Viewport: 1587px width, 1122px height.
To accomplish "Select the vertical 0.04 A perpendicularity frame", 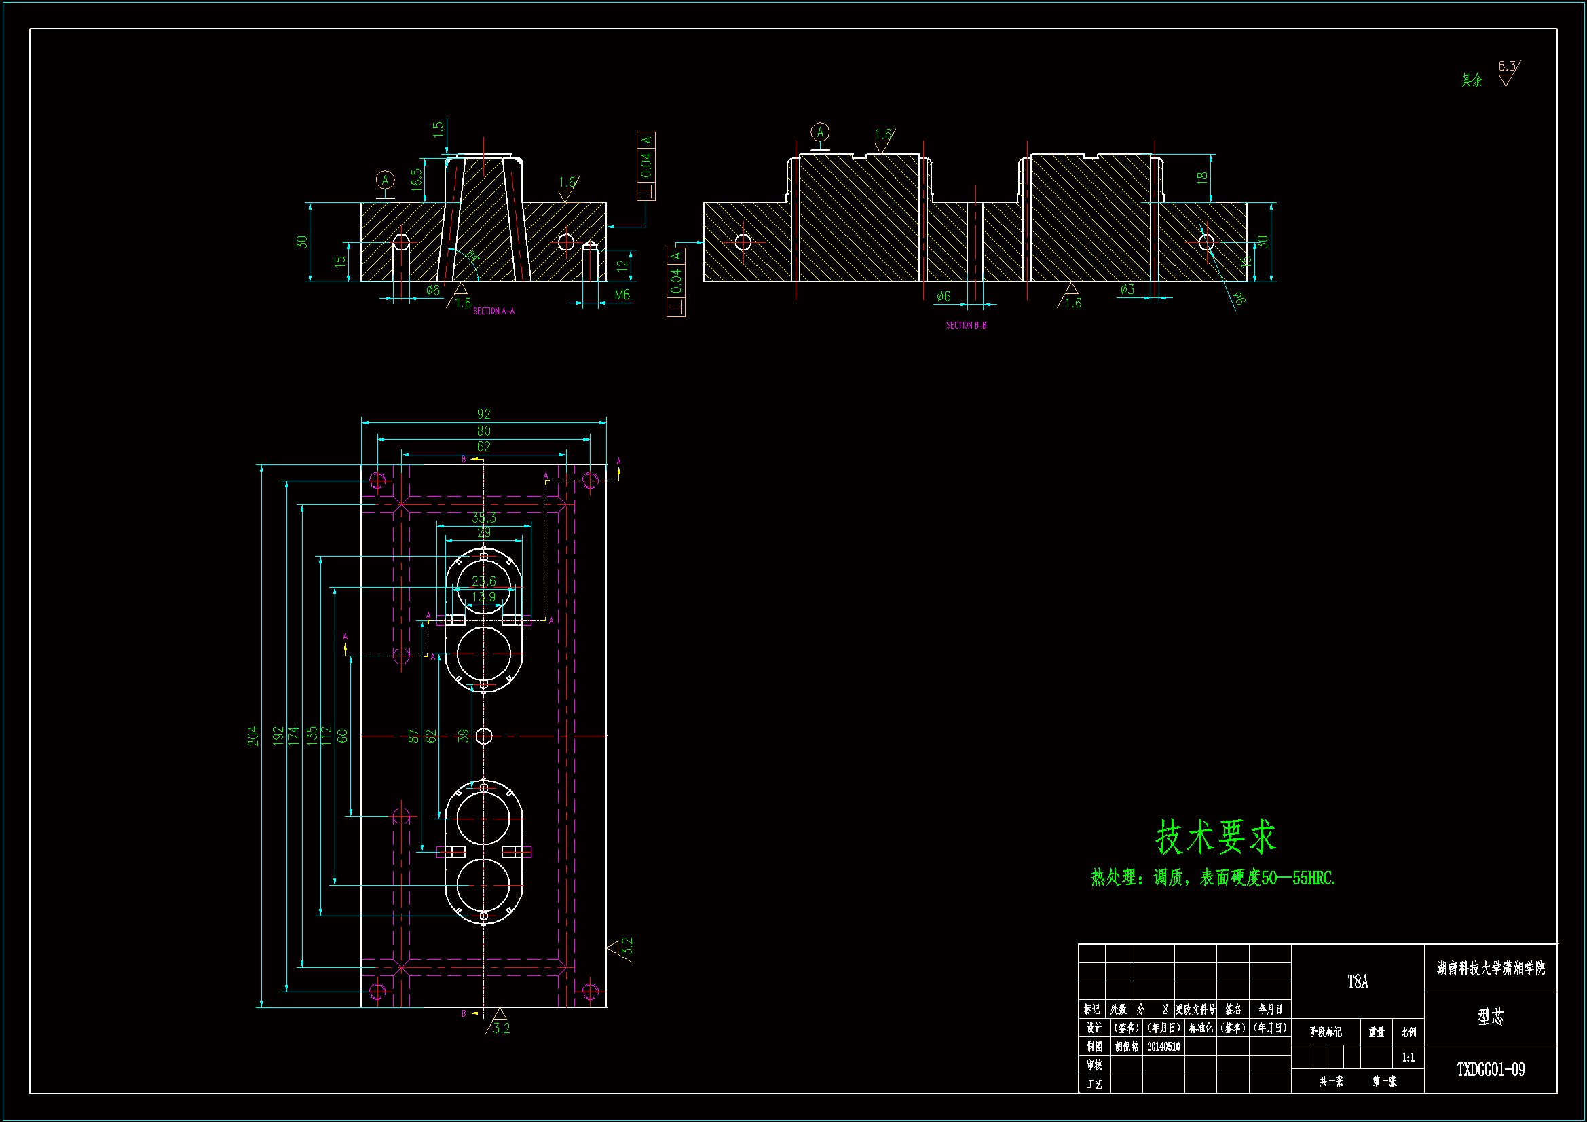I will click(646, 166).
